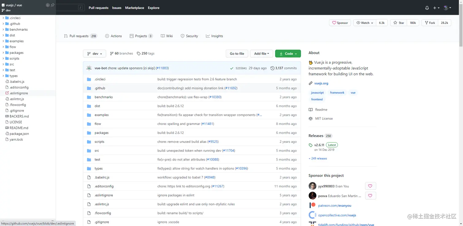
Task: Open the dev branch dropdown
Action: (94, 54)
